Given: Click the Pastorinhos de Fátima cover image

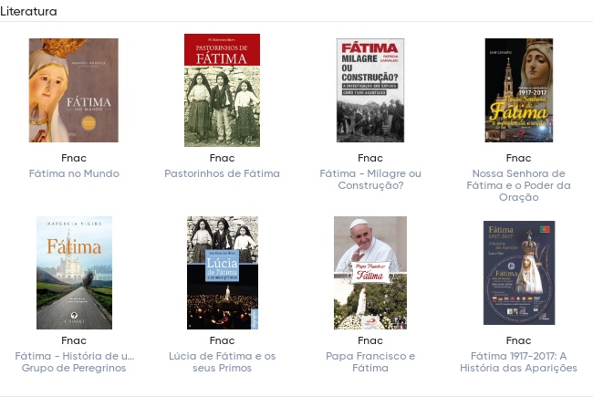Looking at the screenshot, I should 222,90.
